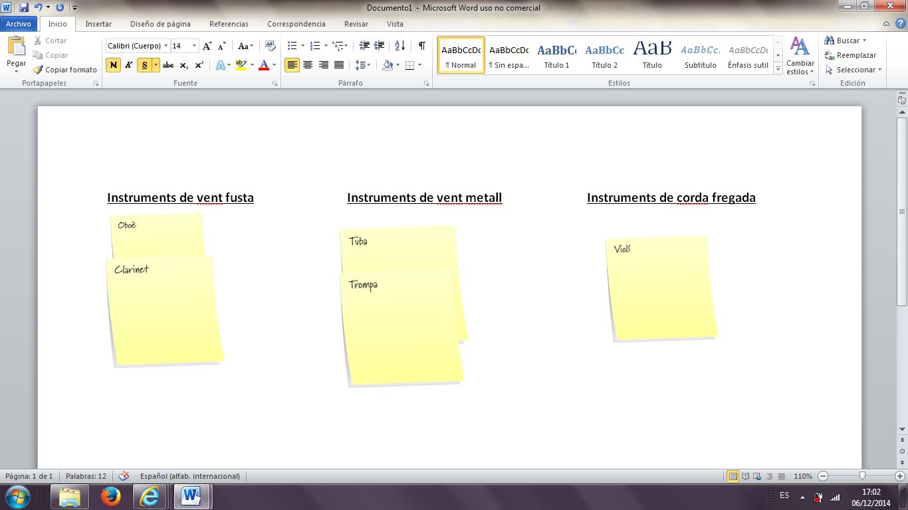The image size is (908, 510).
Task: Click the superscript x² icon
Action: (x=199, y=65)
